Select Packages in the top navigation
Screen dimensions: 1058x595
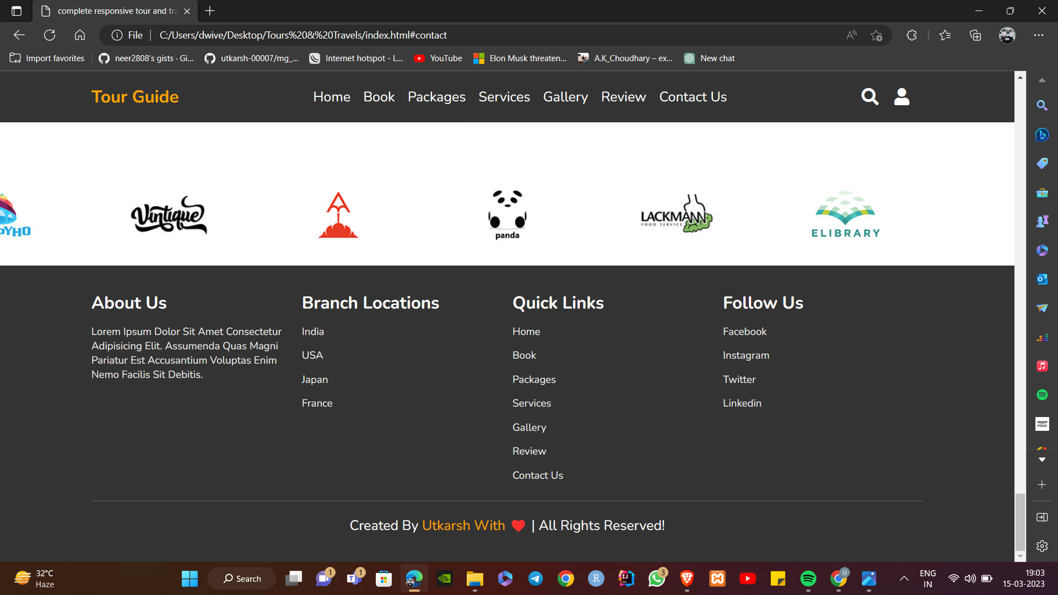436,97
